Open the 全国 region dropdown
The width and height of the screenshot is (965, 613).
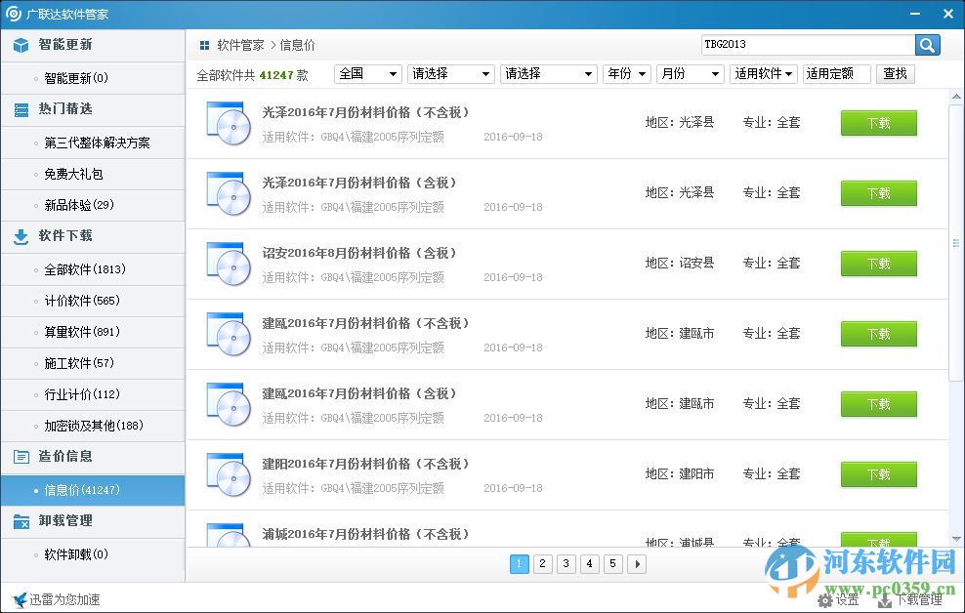(x=367, y=73)
